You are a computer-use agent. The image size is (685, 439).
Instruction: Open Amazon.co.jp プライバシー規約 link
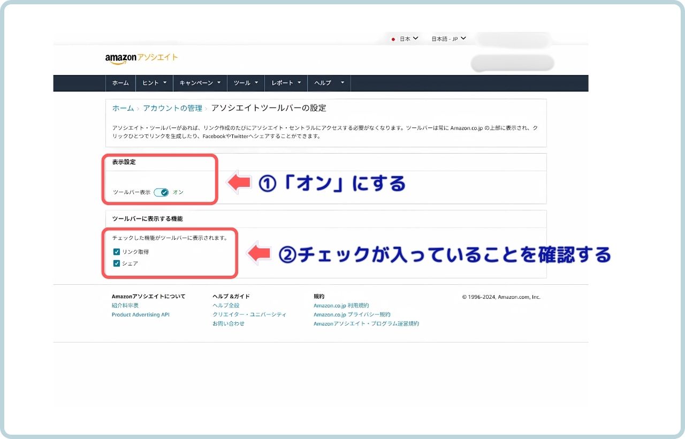[352, 315]
